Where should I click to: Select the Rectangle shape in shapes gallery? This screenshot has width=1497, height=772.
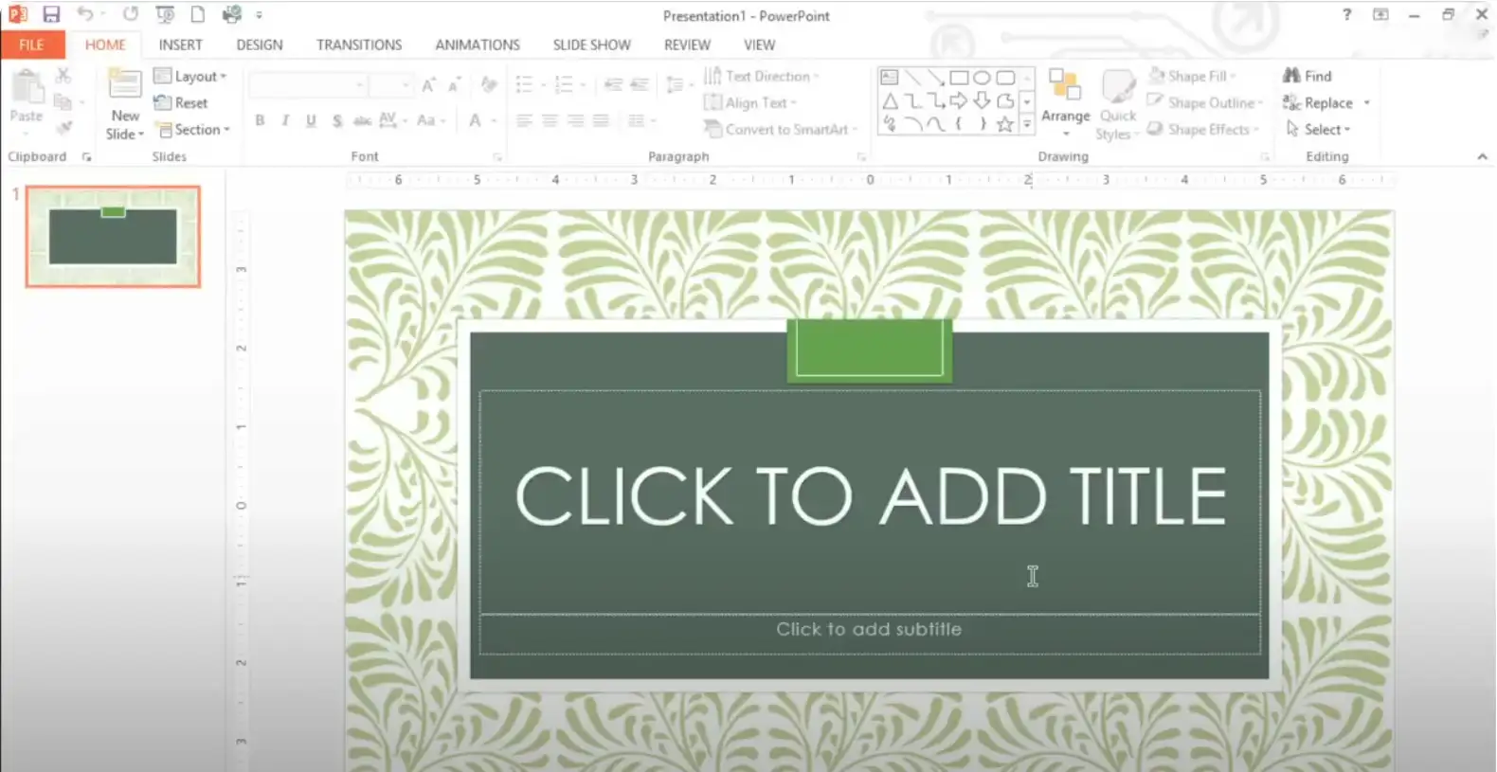959,78
